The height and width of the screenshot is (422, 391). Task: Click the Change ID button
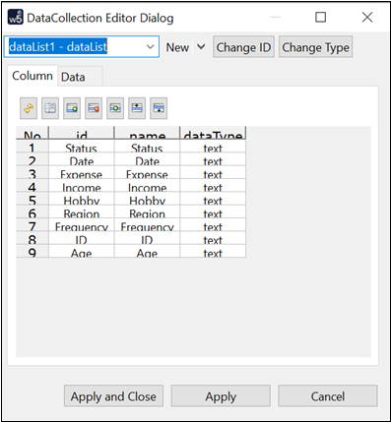tap(243, 47)
